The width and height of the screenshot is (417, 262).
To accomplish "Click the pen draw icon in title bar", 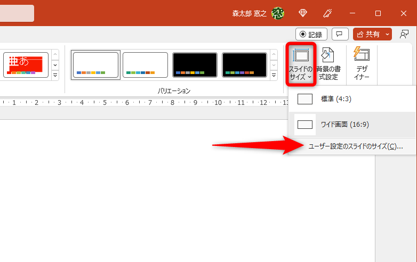I will (x=327, y=13).
